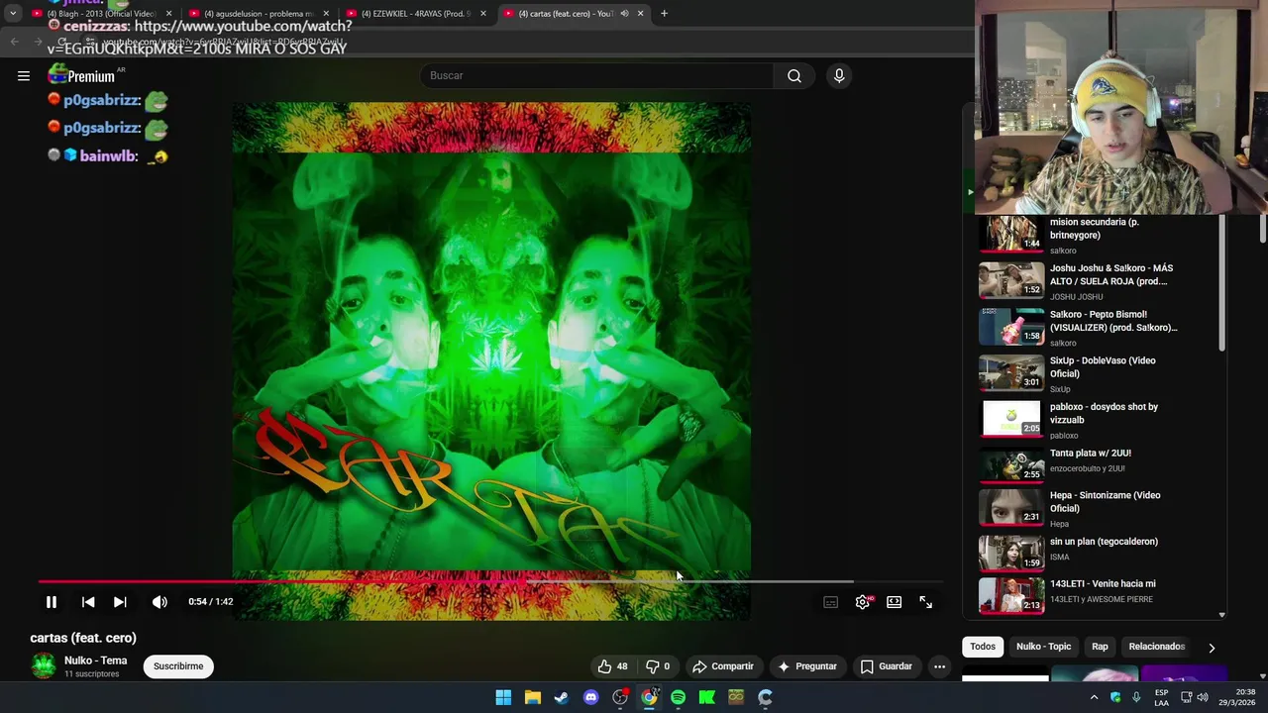1268x713 pixels.
Task: Click the Compartir share button
Action: point(723,666)
